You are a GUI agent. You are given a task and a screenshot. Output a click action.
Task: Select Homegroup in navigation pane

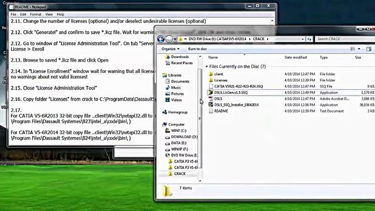178,112
